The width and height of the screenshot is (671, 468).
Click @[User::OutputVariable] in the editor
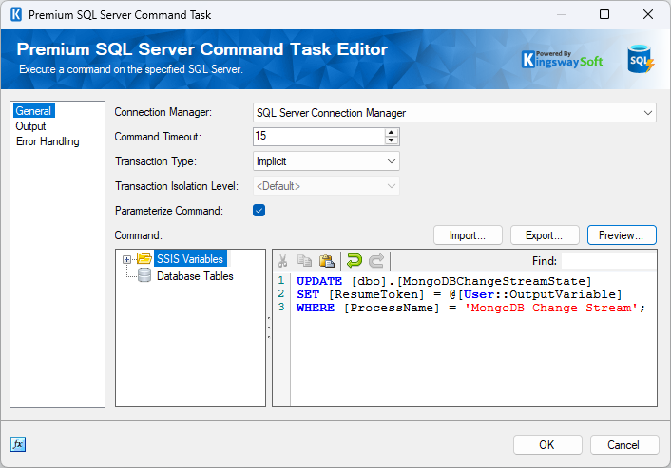pyautogui.click(x=535, y=294)
